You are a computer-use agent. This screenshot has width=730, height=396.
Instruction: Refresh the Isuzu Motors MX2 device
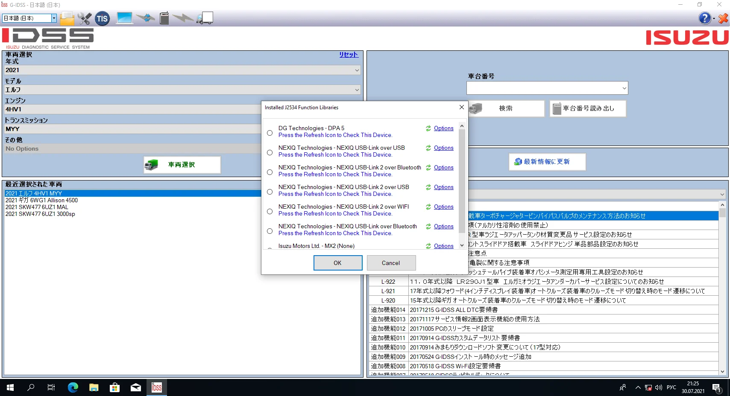[x=428, y=246]
